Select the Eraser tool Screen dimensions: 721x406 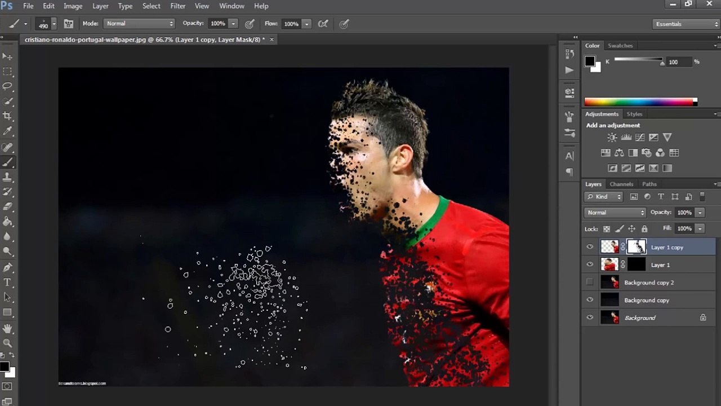(x=7, y=207)
